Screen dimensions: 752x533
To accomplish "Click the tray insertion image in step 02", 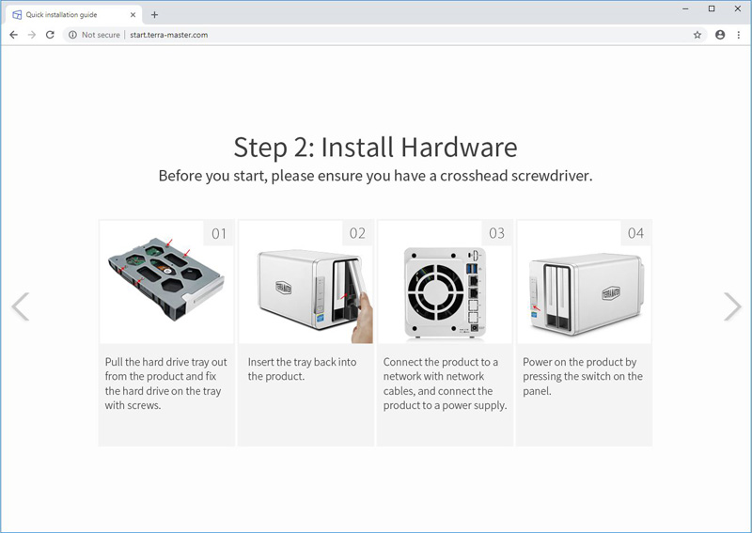I will point(306,281).
